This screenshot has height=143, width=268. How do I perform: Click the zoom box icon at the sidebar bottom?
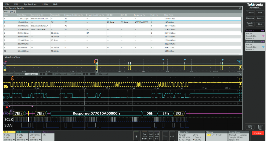(x=250, y=127)
